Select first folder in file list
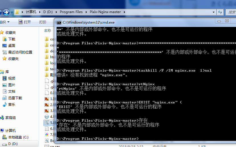 tap(49, 39)
